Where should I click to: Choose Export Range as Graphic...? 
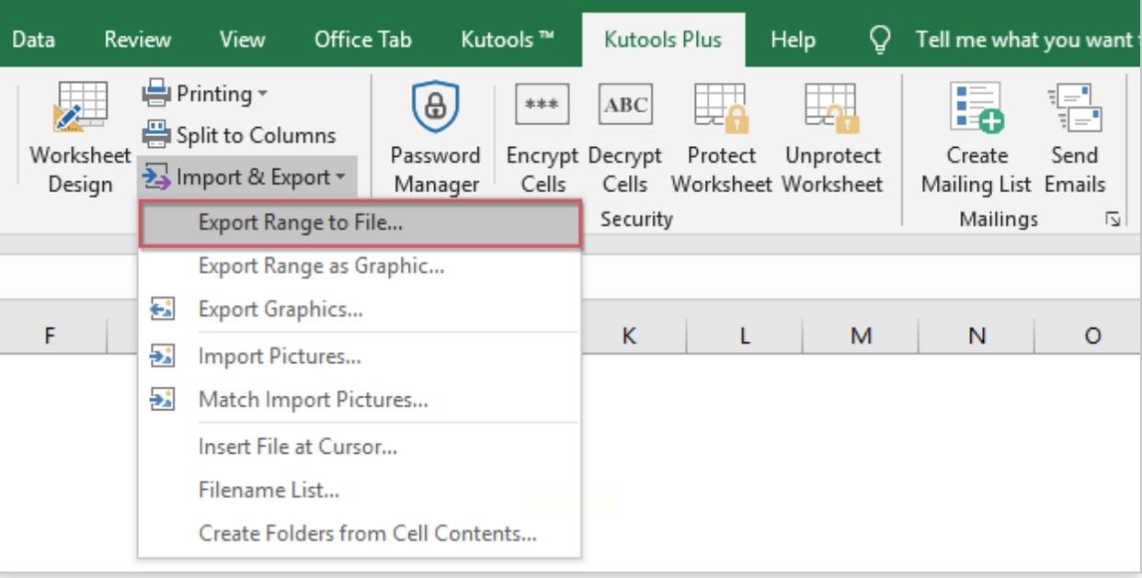click(x=360, y=267)
